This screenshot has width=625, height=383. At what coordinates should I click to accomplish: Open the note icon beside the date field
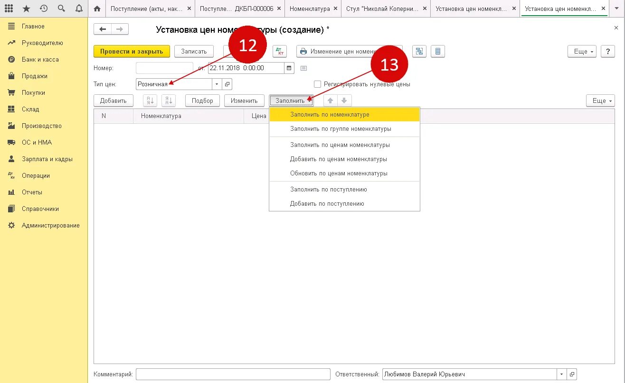pyautogui.click(x=304, y=68)
